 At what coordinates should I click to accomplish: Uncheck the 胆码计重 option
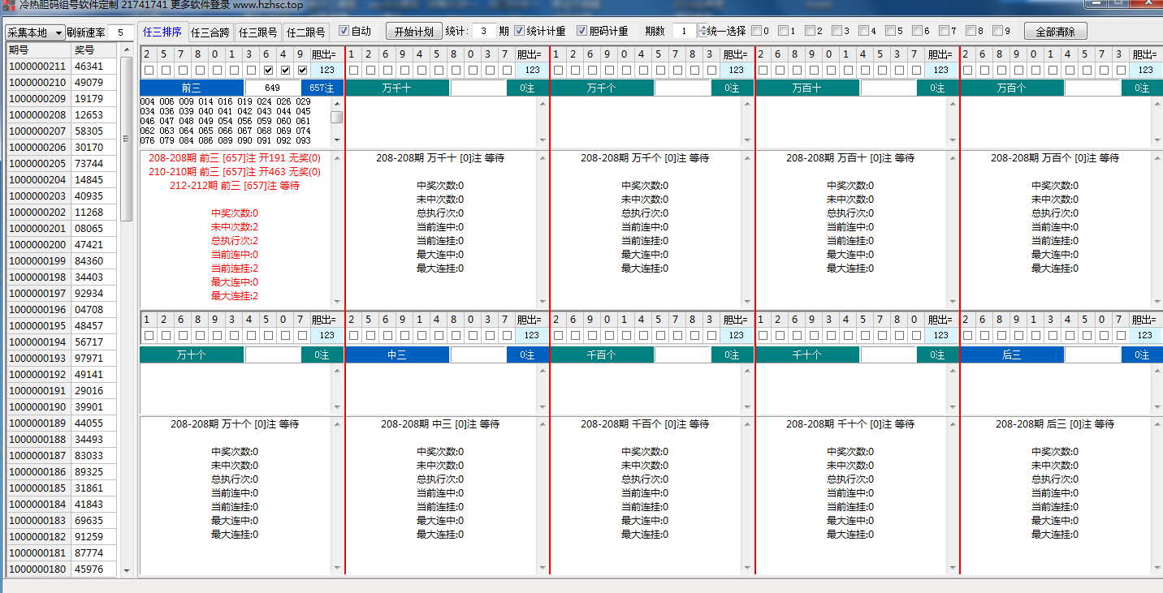pyautogui.click(x=581, y=32)
